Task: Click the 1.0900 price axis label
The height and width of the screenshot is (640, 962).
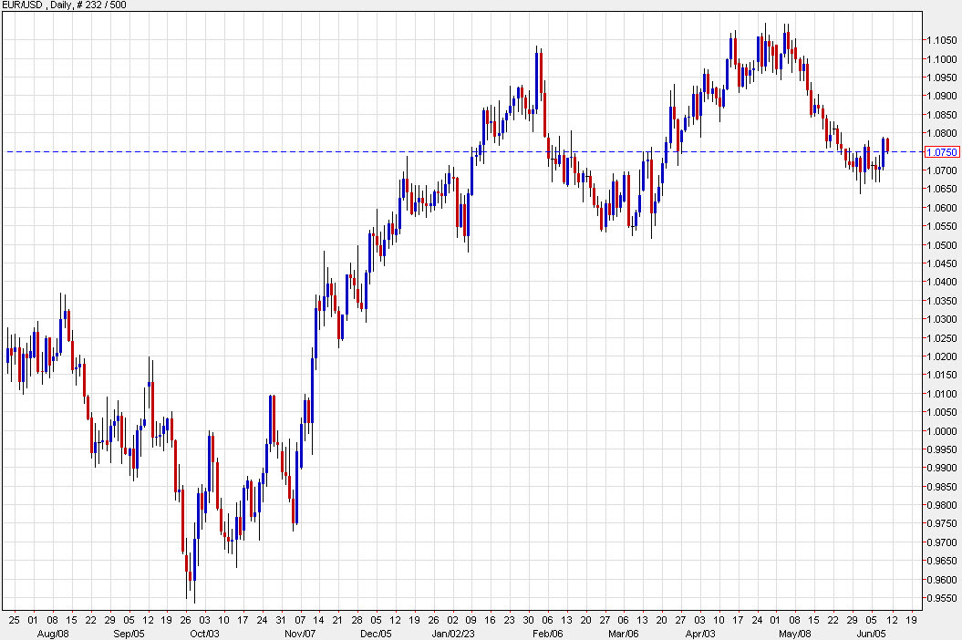Action: pos(942,96)
